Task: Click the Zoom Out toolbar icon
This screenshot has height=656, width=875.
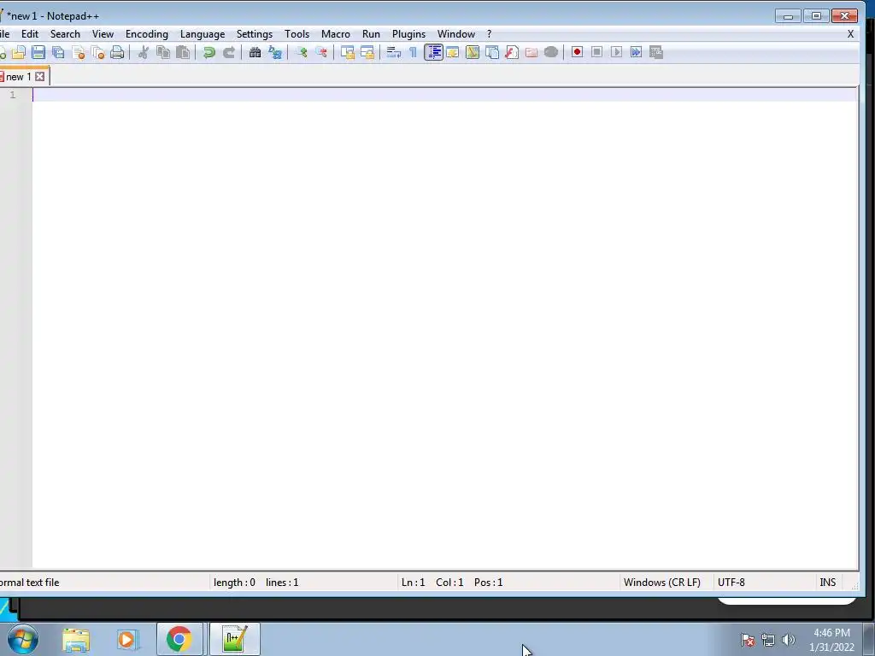Action: 321,52
